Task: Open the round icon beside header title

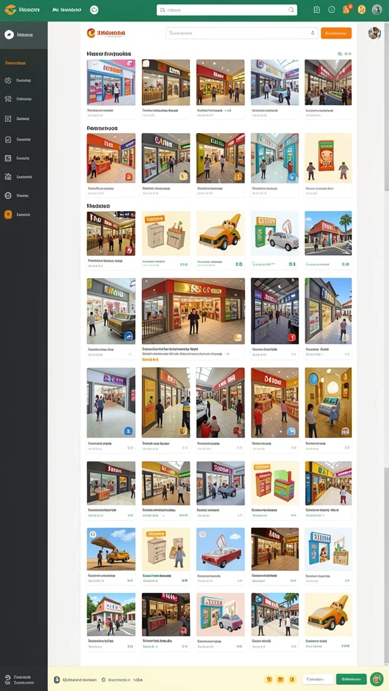Action: (94, 9)
